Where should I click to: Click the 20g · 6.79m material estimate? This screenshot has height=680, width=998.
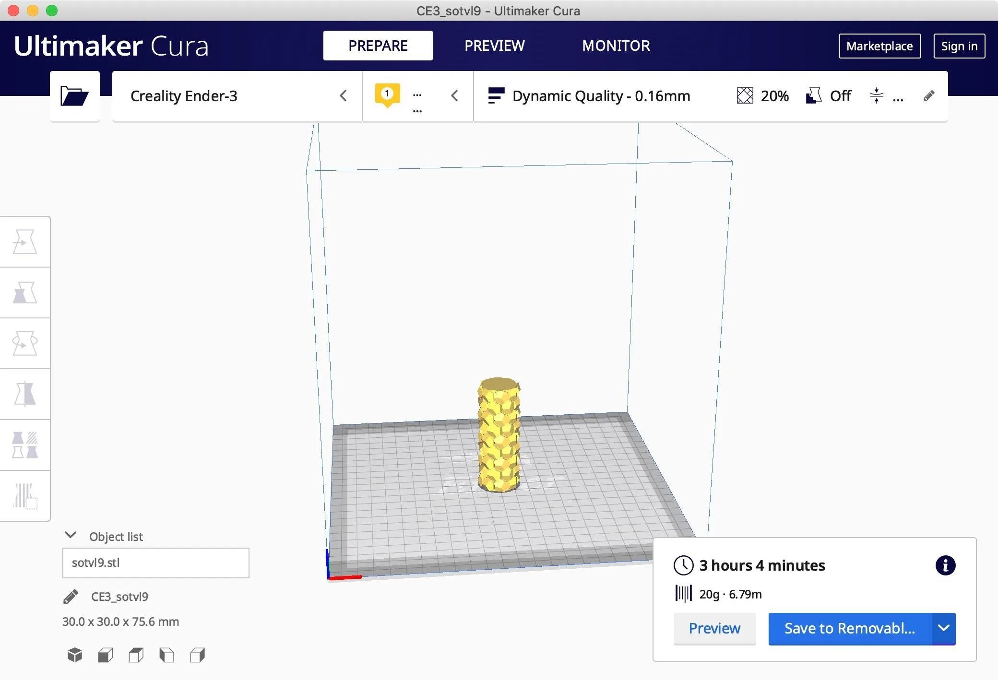click(x=730, y=594)
